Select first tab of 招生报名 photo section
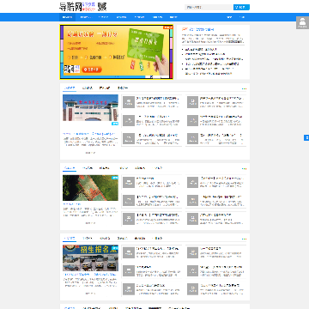Screen dimensions: 309x309 click(x=70, y=239)
